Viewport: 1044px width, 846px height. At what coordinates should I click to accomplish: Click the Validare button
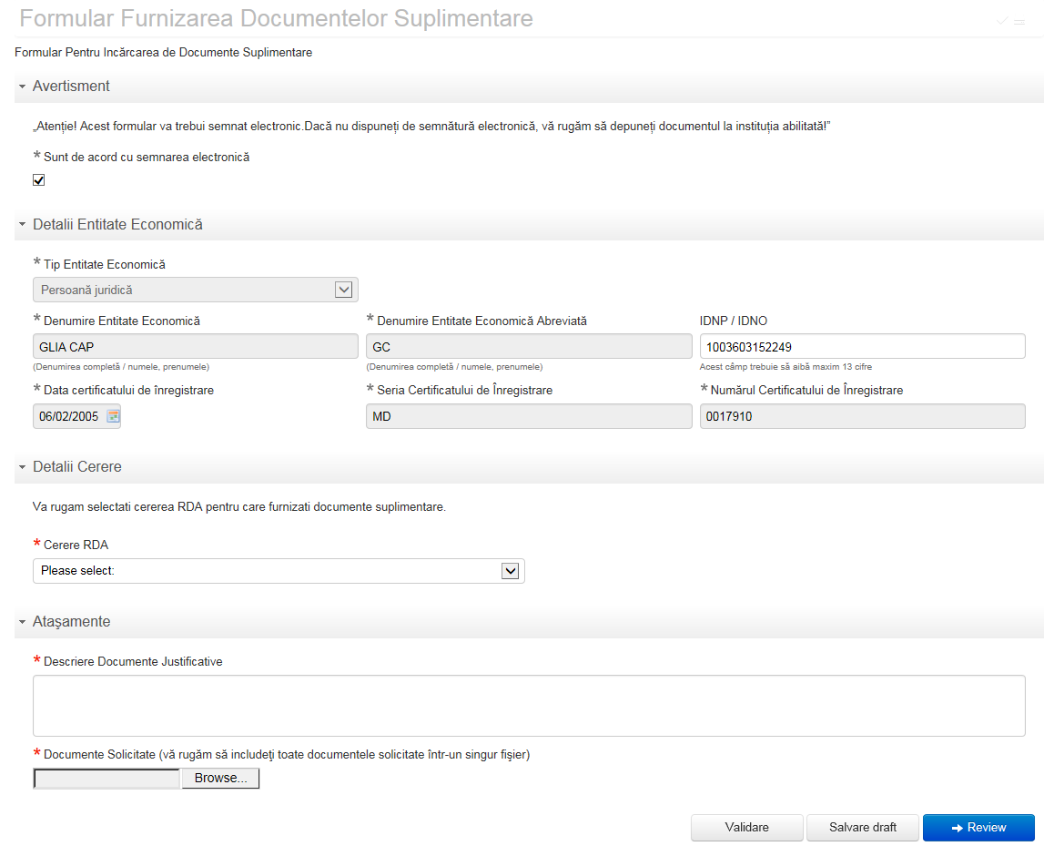(746, 828)
